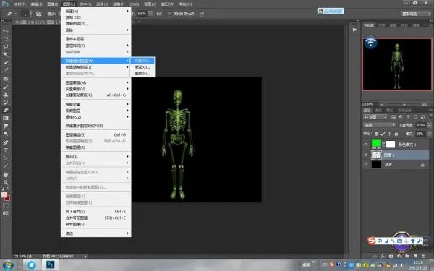The width and height of the screenshot is (434, 271).
Task: Choose 纯色(O)... from the submenu
Action: point(142,61)
